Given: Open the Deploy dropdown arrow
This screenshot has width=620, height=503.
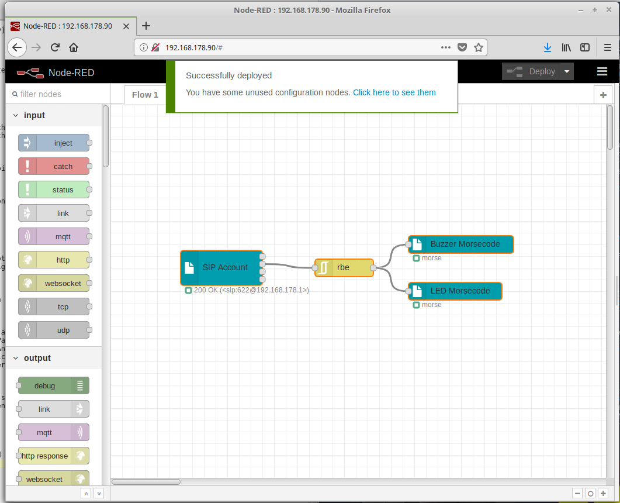Looking at the screenshot, I should [566, 71].
